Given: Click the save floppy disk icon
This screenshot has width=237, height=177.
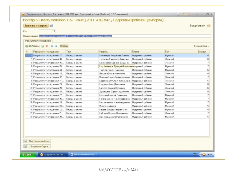Looking at the screenshot, I should (x=51, y=26).
